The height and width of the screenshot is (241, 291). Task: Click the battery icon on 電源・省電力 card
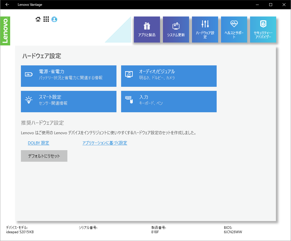[x=29, y=74]
